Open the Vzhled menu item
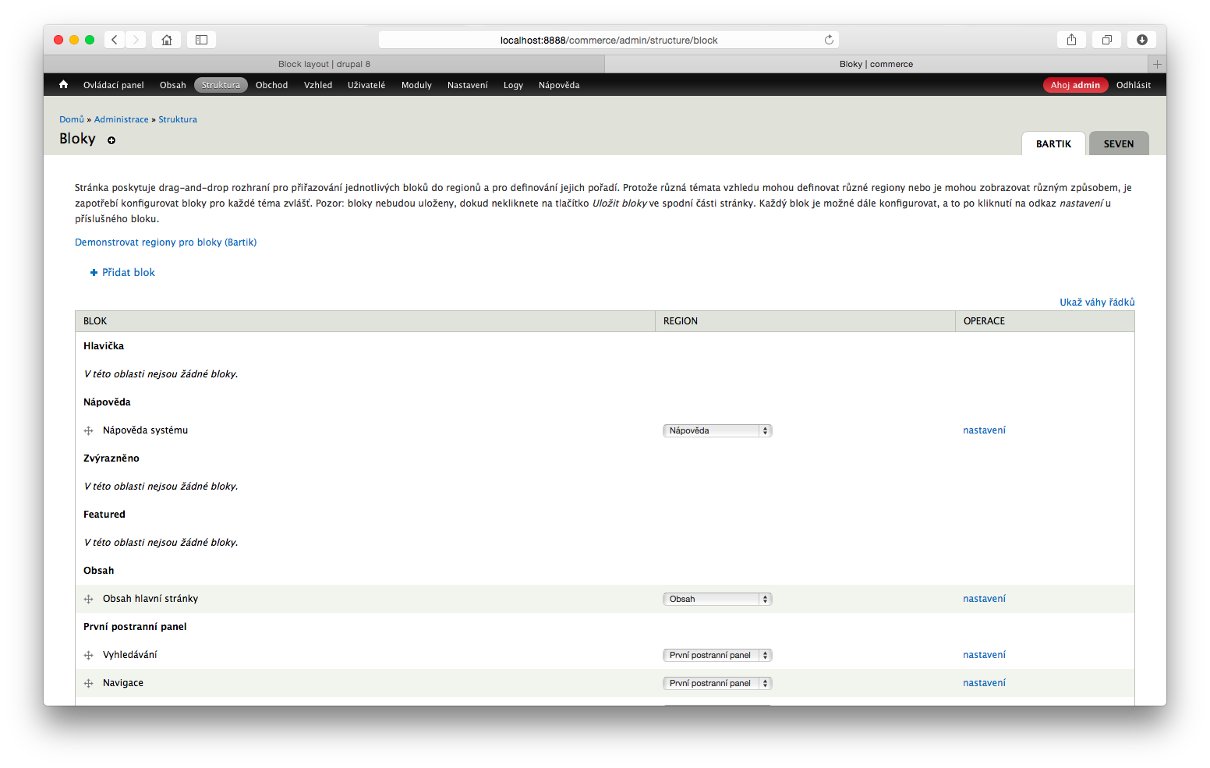Viewport: 1210px width, 768px height. (318, 85)
